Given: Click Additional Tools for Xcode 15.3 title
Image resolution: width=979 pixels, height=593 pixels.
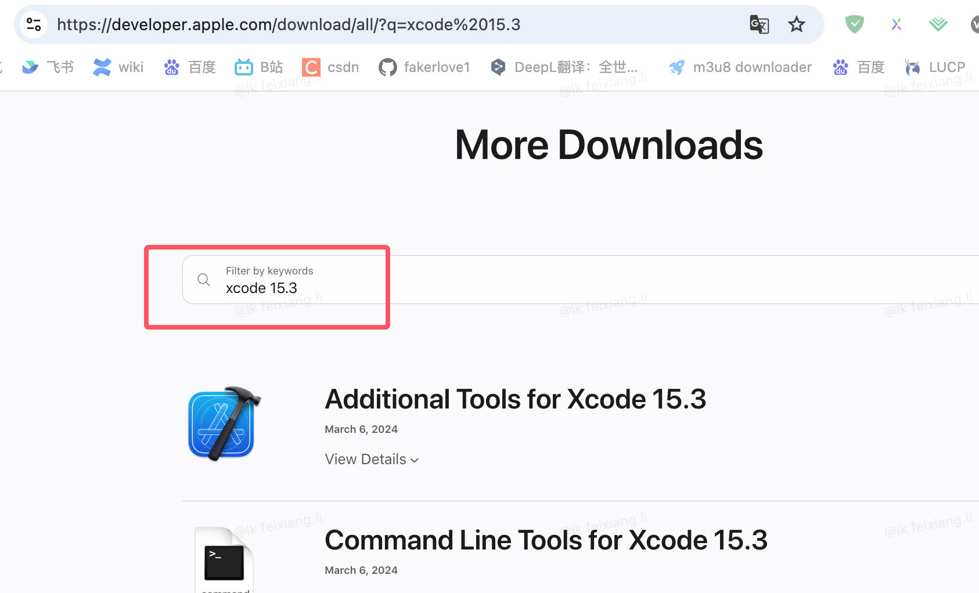Looking at the screenshot, I should 516,399.
